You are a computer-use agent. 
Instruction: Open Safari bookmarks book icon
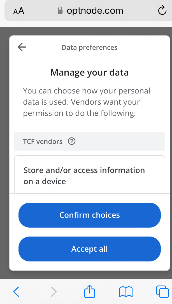point(126,292)
